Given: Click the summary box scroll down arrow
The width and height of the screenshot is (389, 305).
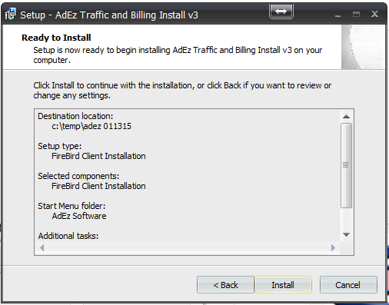Looking at the screenshot, I should (x=346, y=234).
